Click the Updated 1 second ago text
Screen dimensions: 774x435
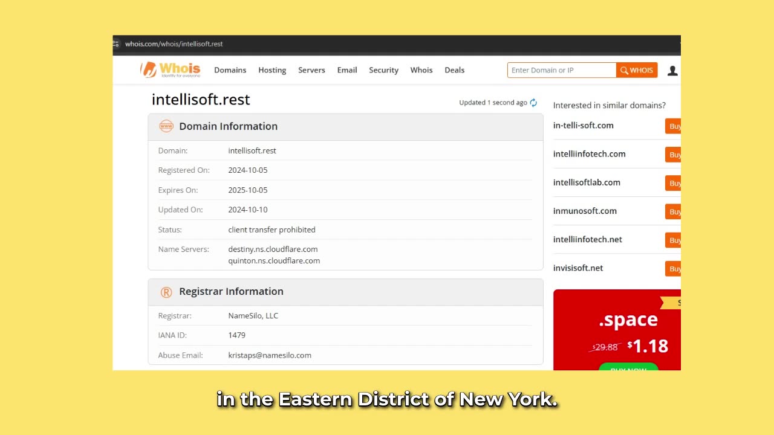493,103
